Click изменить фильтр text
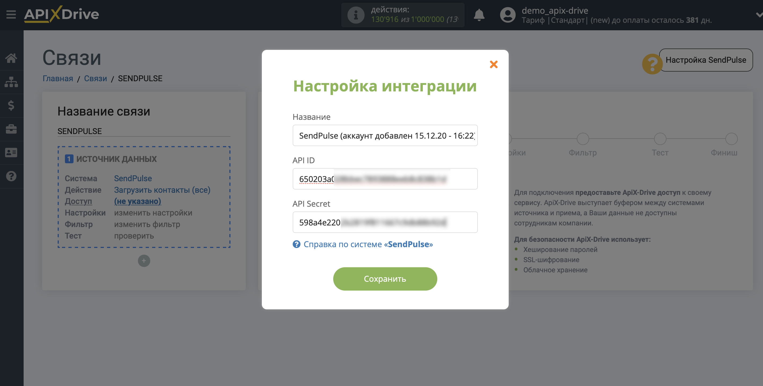 (x=147, y=224)
